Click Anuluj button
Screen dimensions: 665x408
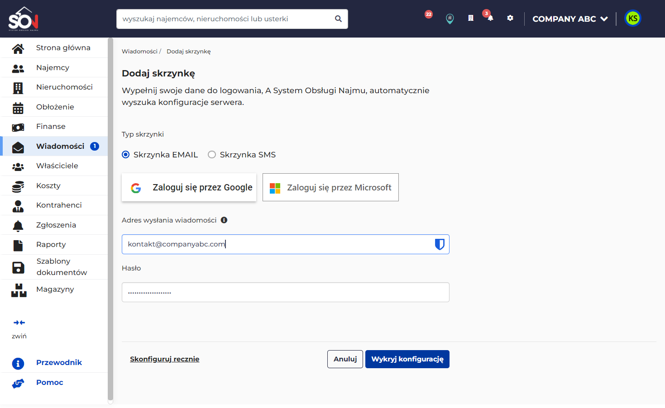pos(345,359)
